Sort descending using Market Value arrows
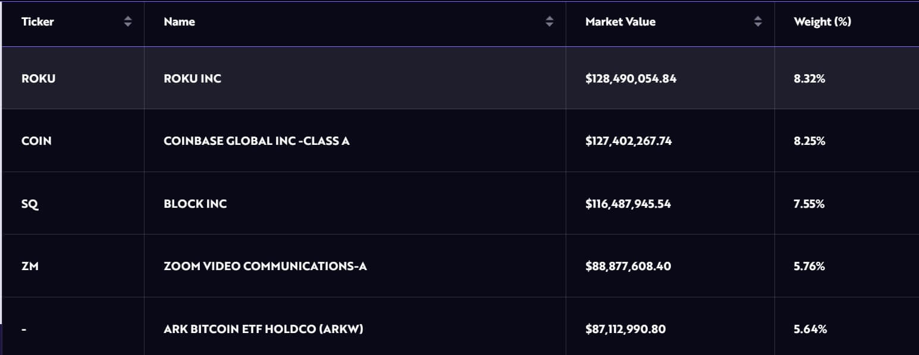Viewport: 919px width, 355px height. [x=758, y=25]
